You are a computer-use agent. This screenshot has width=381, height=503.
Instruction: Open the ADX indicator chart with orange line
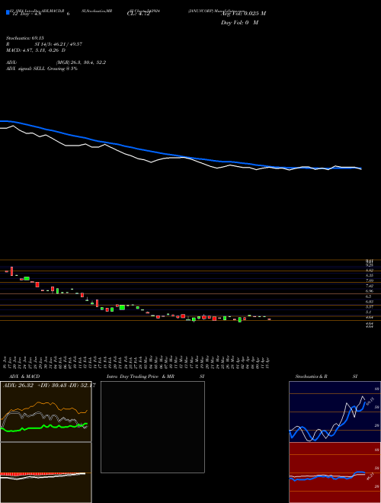46,412
